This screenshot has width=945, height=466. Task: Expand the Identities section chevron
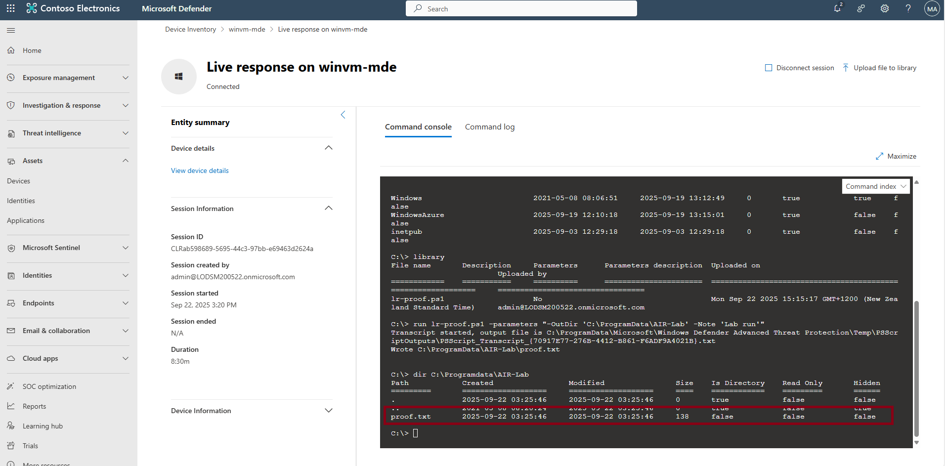(x=126, y=275)
